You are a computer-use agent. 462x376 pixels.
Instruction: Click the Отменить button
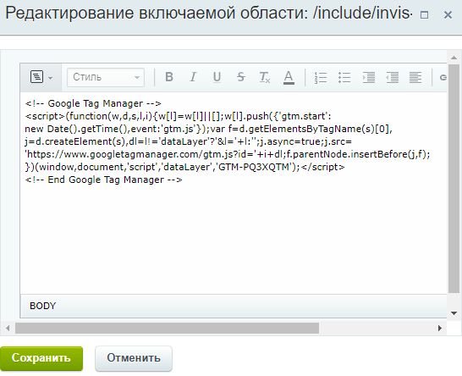pyautogui.click(x=134, y=358)
